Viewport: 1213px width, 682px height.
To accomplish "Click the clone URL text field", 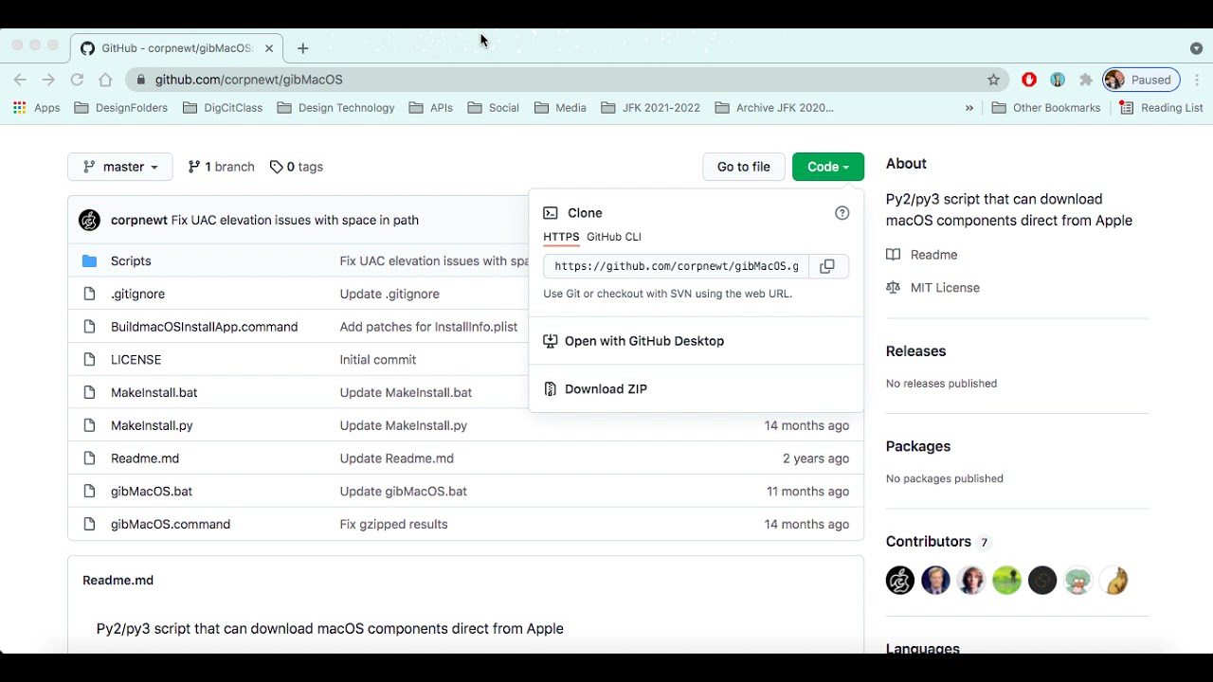I will [677, 267].
